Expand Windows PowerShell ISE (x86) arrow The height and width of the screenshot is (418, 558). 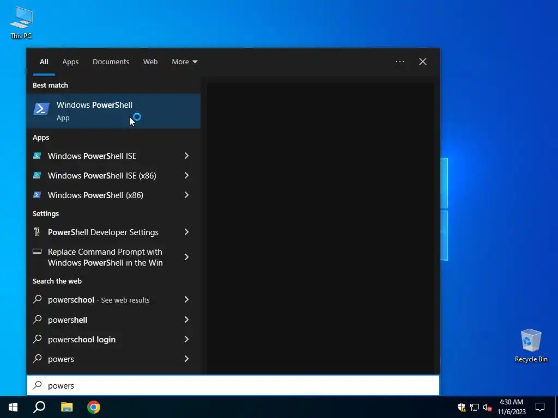click(186, 175)
